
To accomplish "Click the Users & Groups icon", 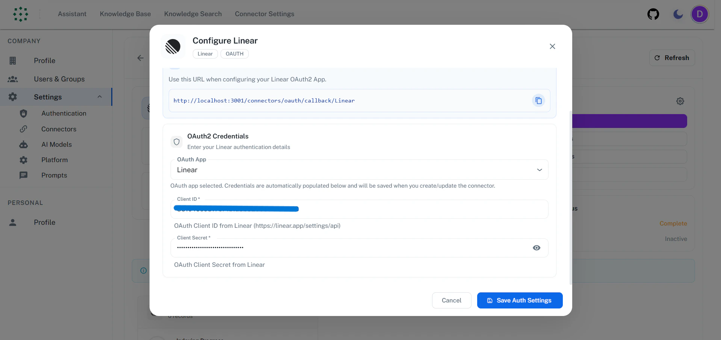I will click(x=13, y=79).
